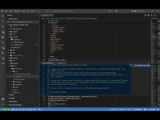Click the minimap on the right edge
Viewport: 160px width, 120px height.
(154, 63)
